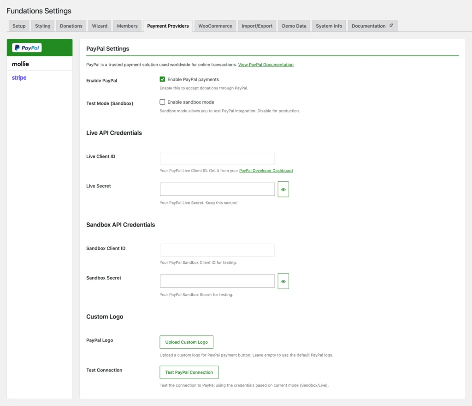472x406 pixels.
Task: Switch to the Styling tab
Action: pos(43,26)
